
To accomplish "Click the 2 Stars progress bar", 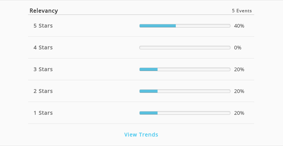I will pos(185,91).
